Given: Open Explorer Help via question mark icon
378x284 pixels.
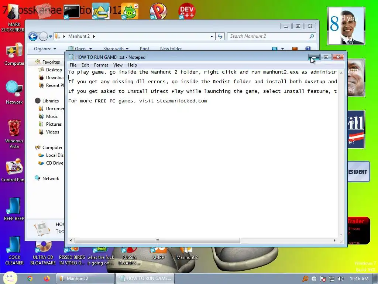Looking at the screenshot, I should (x=308, y=48).
